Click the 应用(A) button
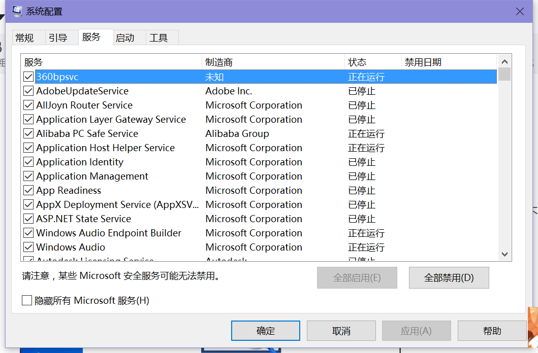 click(416, 331)
